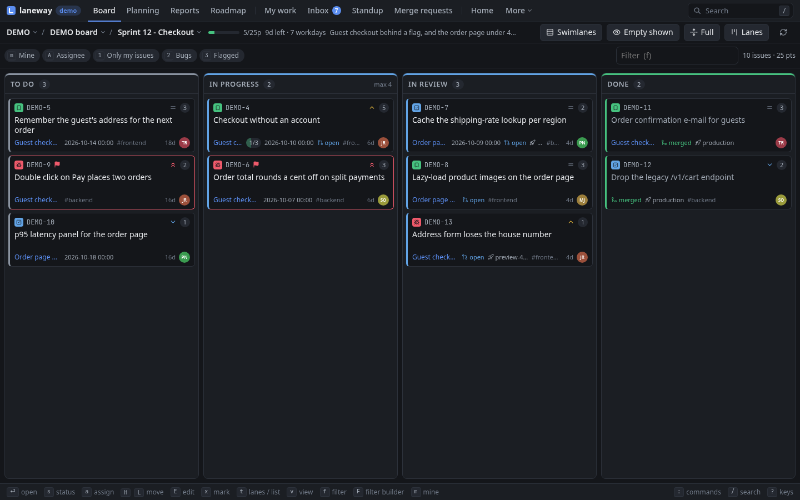This screenshot has width=800, height=500.
Task: Go to the Roadmap tab
Action: (x=228, y=11)
